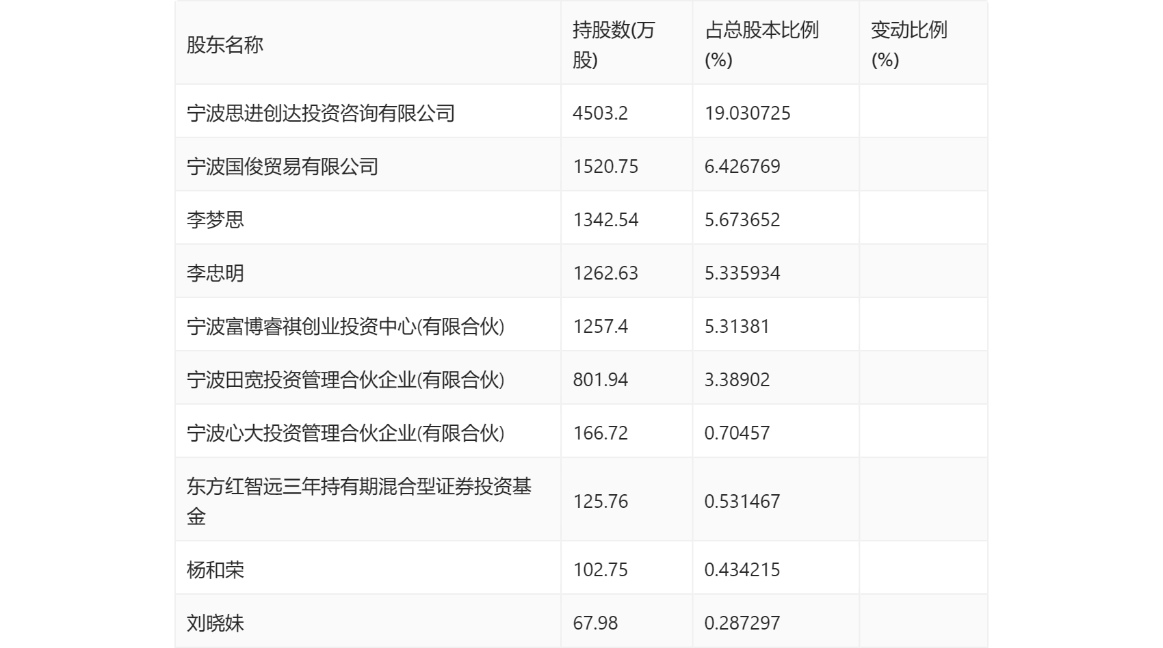This screenshot has height=648, width=1163.
Task: Select 宁波国俊贸易有限公司 shareholder name
Action: [x=283, y=166]
